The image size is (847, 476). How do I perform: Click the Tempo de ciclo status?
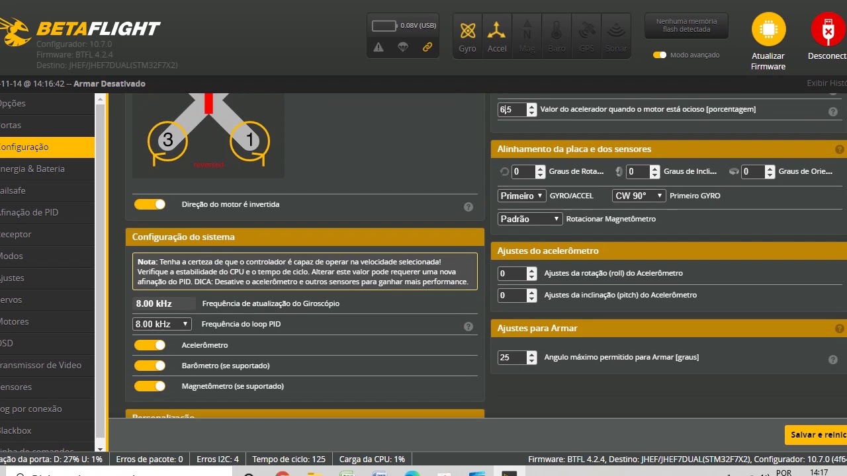(x=289, y=459)
